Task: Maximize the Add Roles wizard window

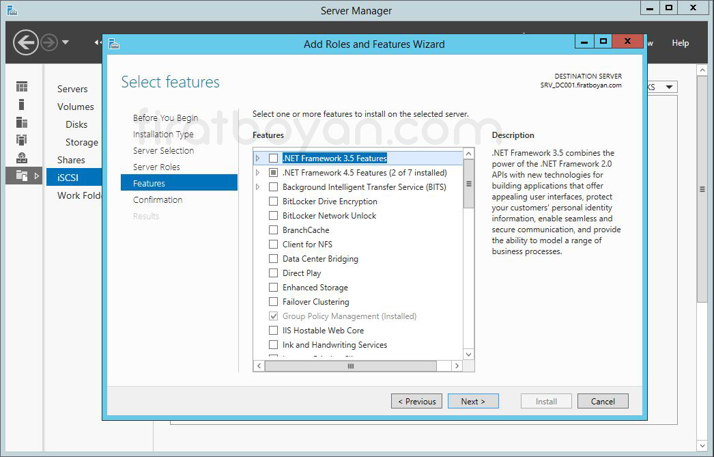Action: pos(603,41)
